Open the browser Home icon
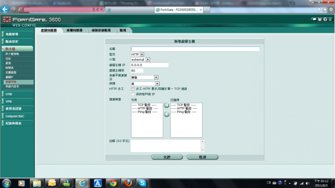The image size is (335, 188). (x=319, y=9)
